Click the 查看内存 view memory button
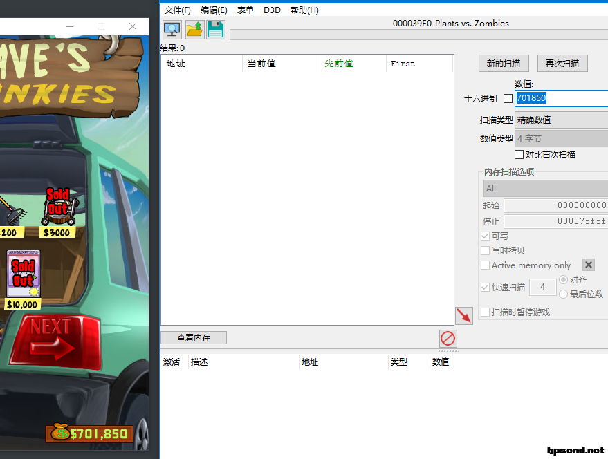 coord(194,338)
